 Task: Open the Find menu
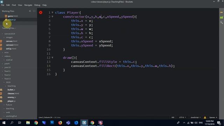pyautogui.click(x=14, y=5)
